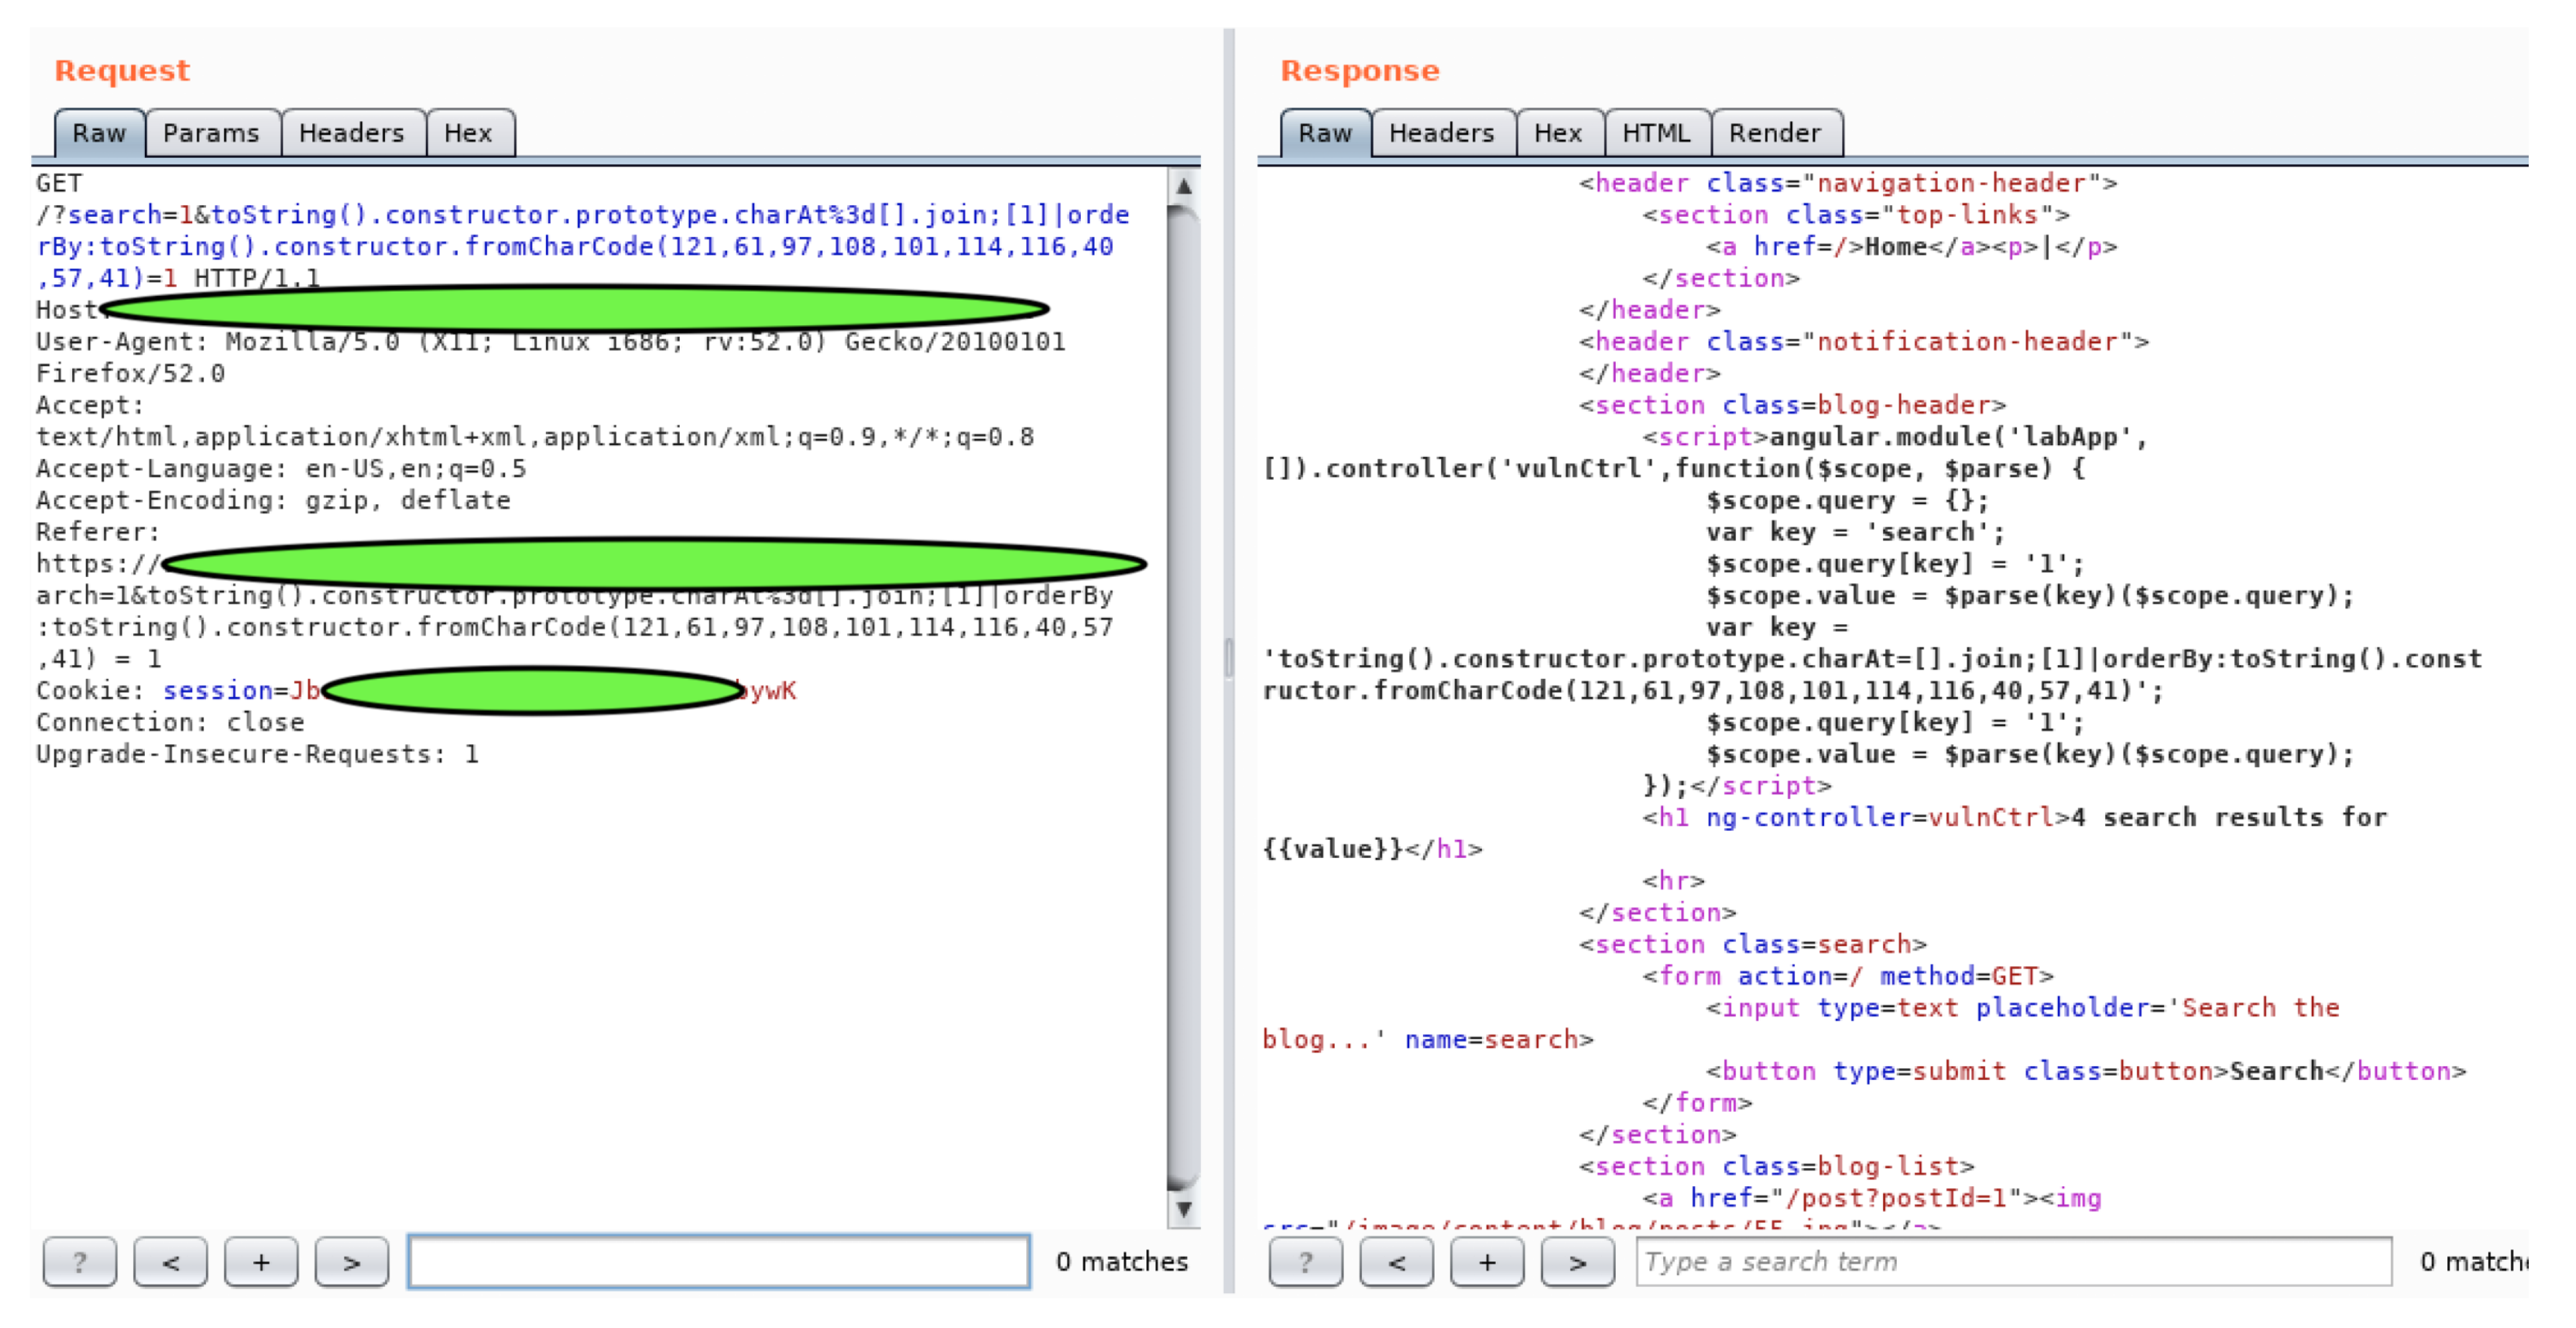The image size is (2576, 1328).
Task: Go to previous match in Response search
Action: point(1396,1262)
